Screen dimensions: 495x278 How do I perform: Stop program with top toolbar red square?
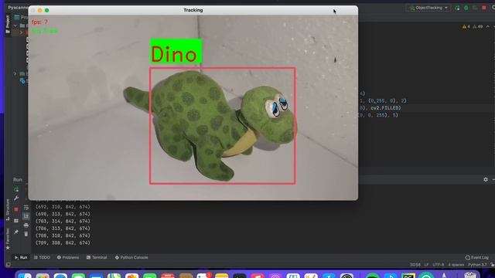coord(484,8)
